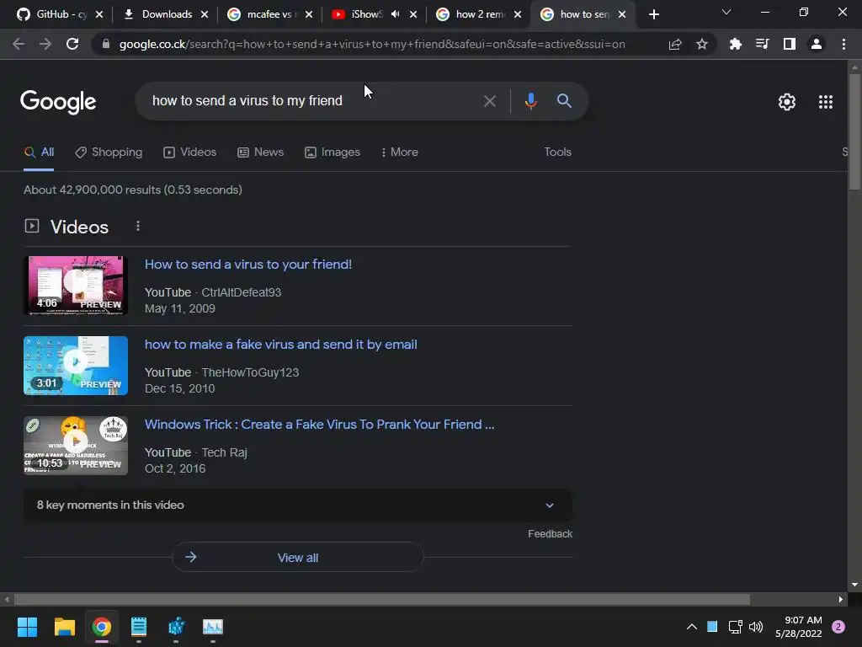
Task: Open Google quick settings gear
Action: 787,102
